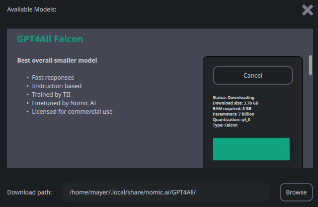This screenshot has height=207, width=318.
Task: Focus the download path text field
Action: pyautogui.click(x=166, y=192)
